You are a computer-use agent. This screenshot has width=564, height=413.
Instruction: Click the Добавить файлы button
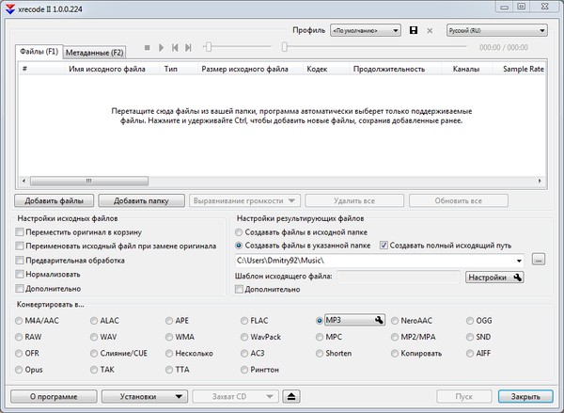(54, 200)
